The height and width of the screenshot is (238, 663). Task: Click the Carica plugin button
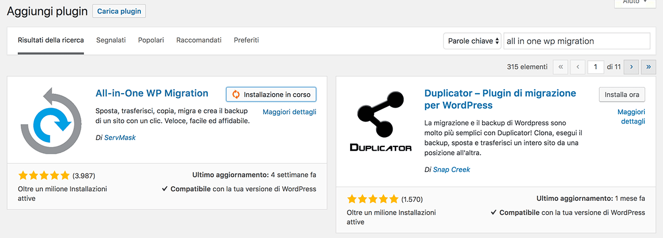[119, 11]
